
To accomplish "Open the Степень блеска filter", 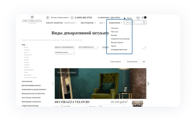I will (65, 53).
